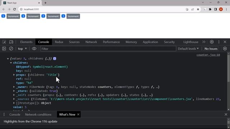Image resolution: width=230 pixels, height=129 pixels.
Task: Expand the _owner FiberNode
Action: (x=14, y=87)
